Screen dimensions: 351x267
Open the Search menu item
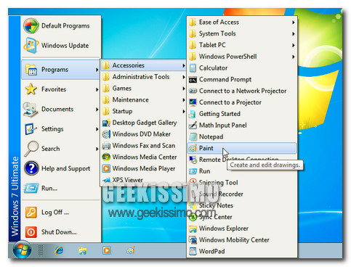coord(60,149)
